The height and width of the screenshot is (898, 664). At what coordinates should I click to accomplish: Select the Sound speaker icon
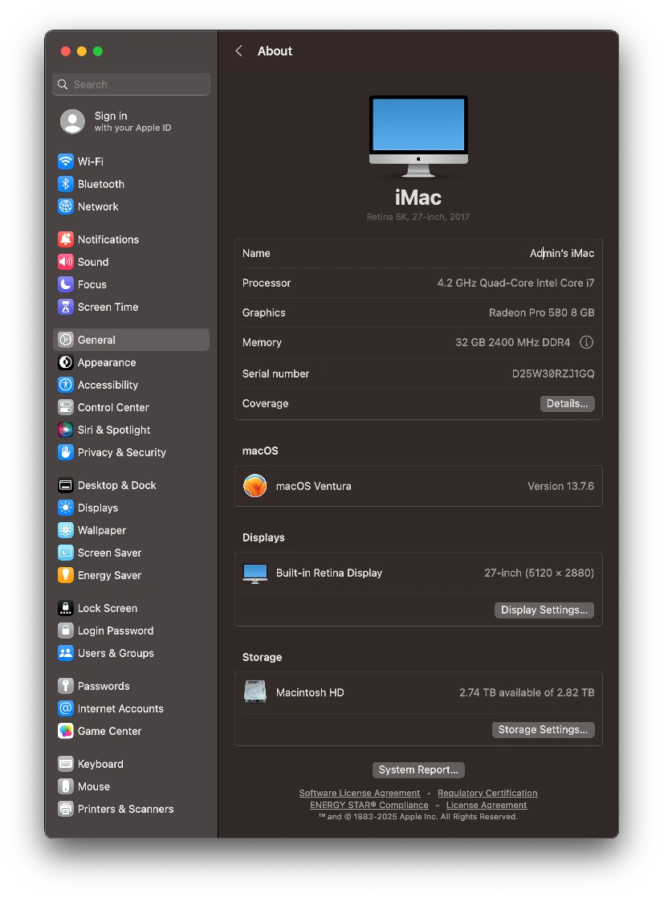point(66,262)
